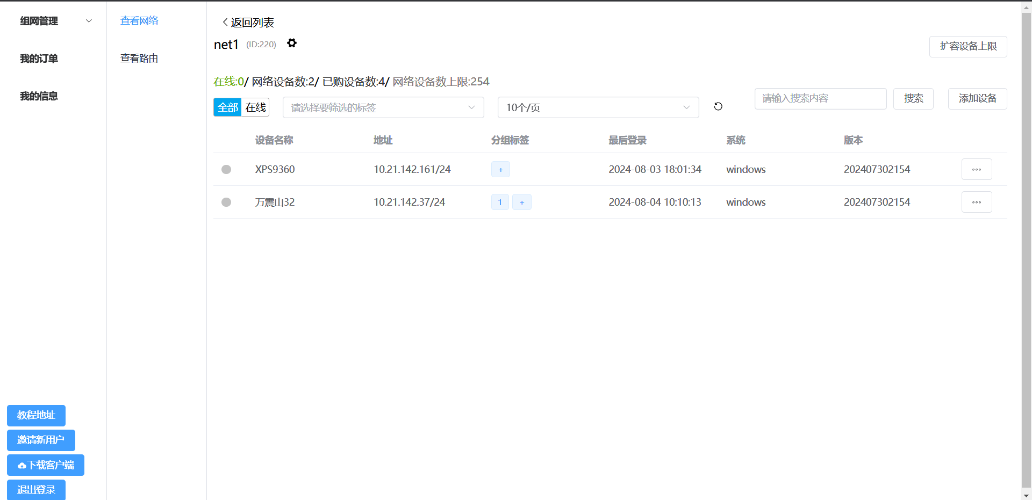Click the vertical page scrollbar

pyautogui.click(x=1026, y=250)
